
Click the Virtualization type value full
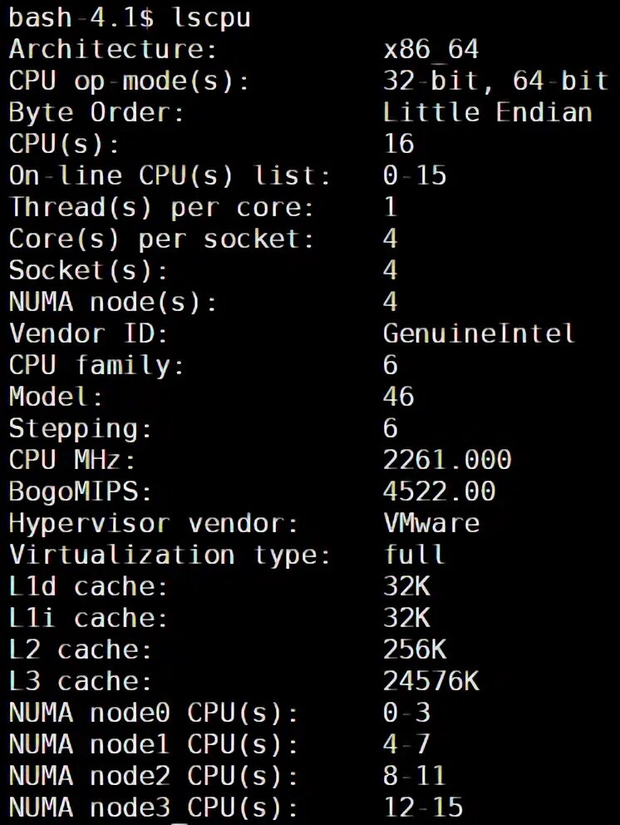pos(415,554)
